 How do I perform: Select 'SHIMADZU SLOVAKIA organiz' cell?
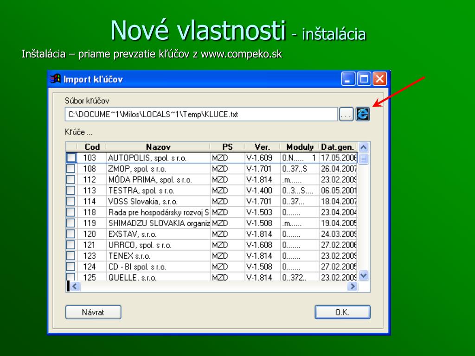point(158,223)
